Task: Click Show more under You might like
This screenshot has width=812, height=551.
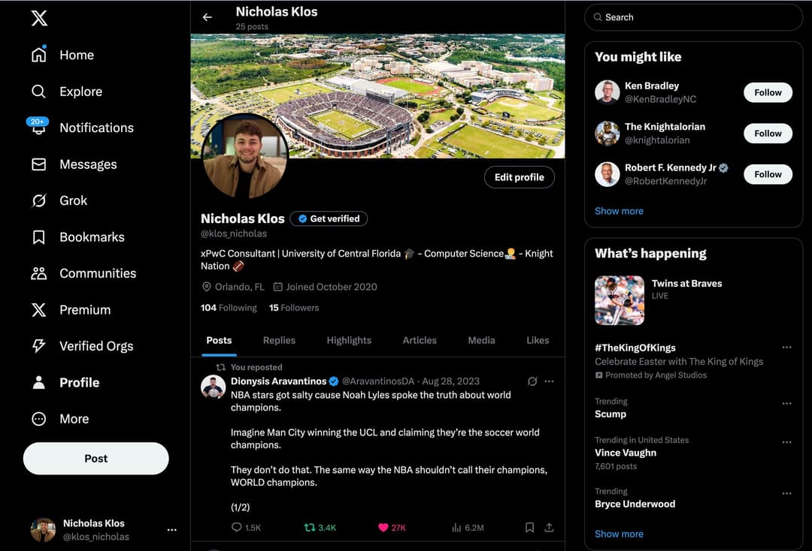Action: click(619, 211)
